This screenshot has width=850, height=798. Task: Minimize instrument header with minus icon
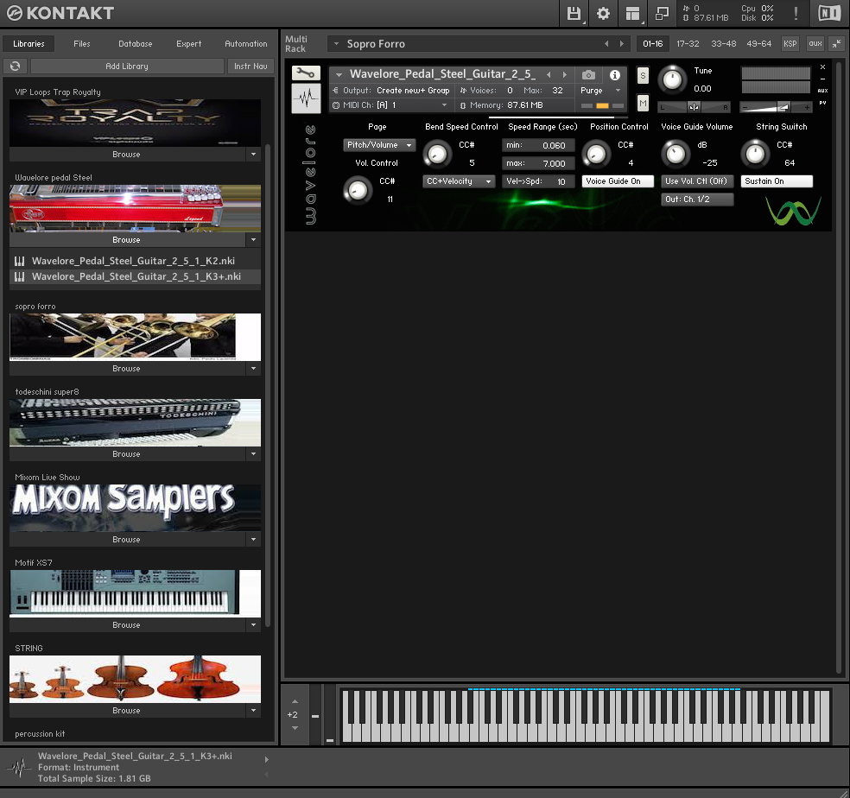pyautogui.click(x=822, y=79)
